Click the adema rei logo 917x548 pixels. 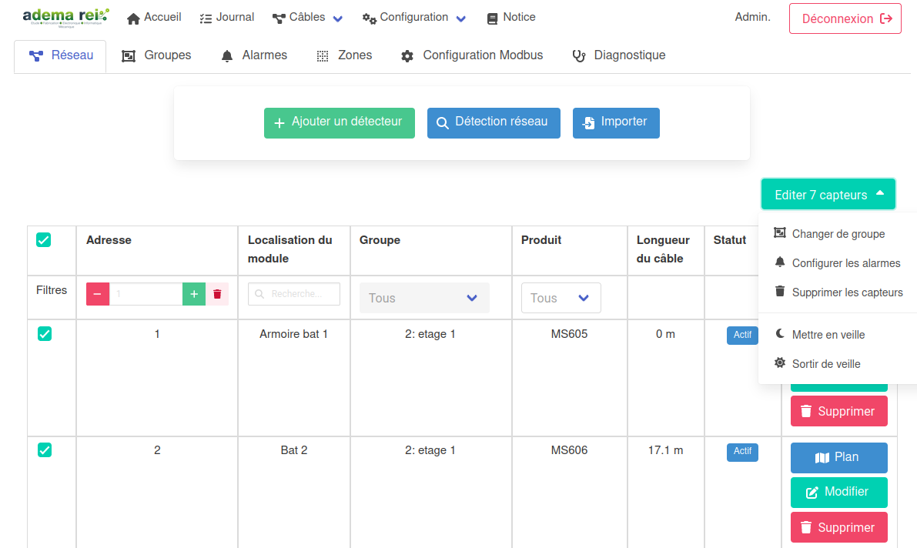point(65,16)
